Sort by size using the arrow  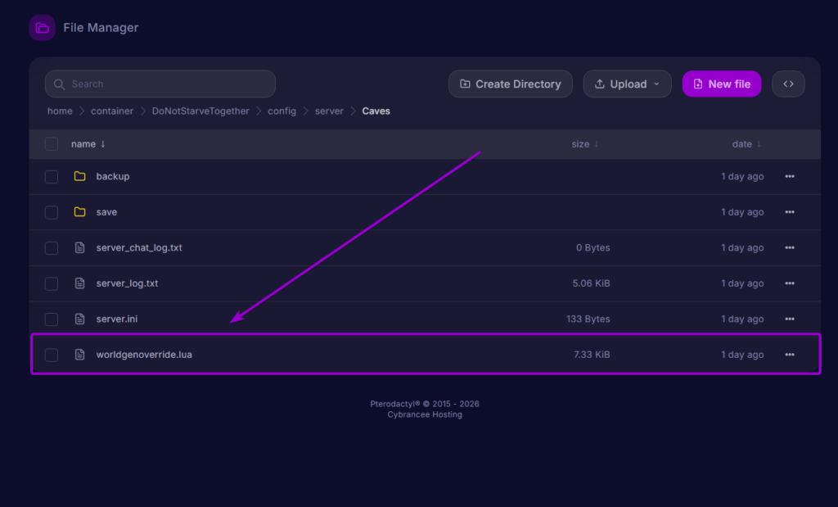point(597,144)
